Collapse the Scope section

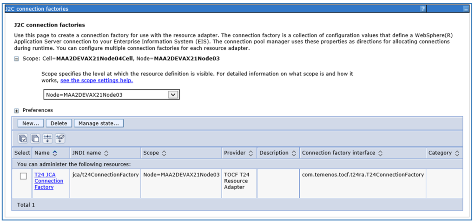click(x=17, y=59)
